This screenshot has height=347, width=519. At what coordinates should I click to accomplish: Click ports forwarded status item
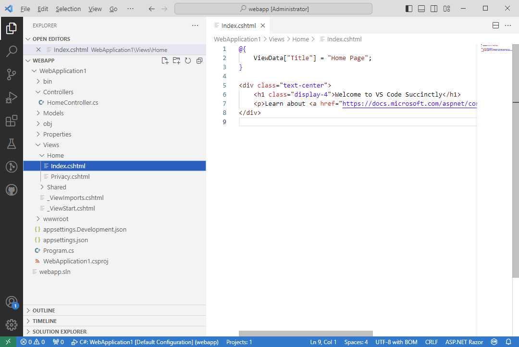coord(58,342)
